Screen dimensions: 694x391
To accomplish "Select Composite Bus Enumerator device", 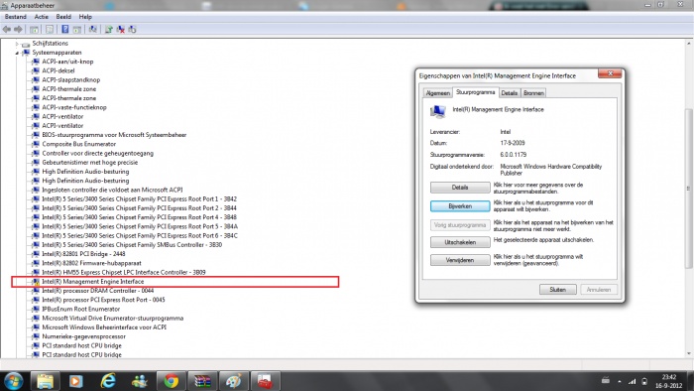I will coord(78,144).
